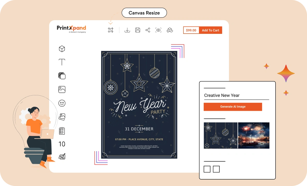Click the Creative New Year prompt field

[x=236, y=95]
